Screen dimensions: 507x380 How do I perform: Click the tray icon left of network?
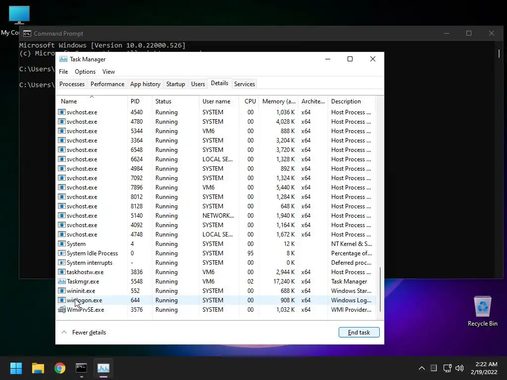pyautogui.click(x=434, y=368)
